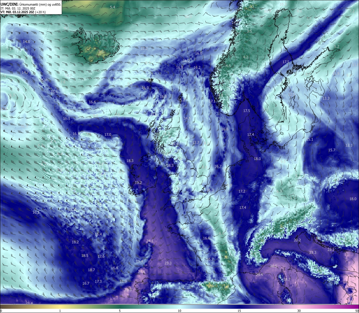Click the 5.4 value at the top of the map
359x313 pixels.
coord(112,7)
